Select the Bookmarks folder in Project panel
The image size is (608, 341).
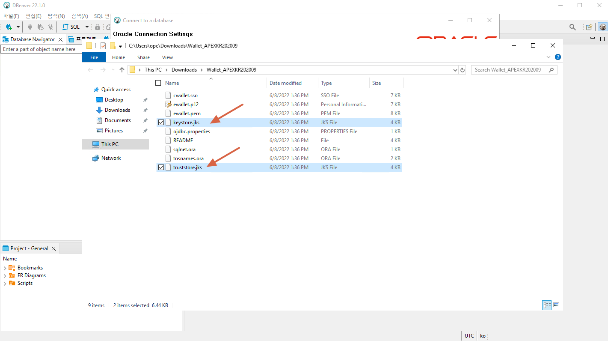(30, 268)
